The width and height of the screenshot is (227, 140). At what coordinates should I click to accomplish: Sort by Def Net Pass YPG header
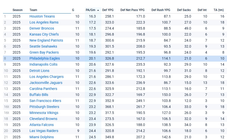132,10
